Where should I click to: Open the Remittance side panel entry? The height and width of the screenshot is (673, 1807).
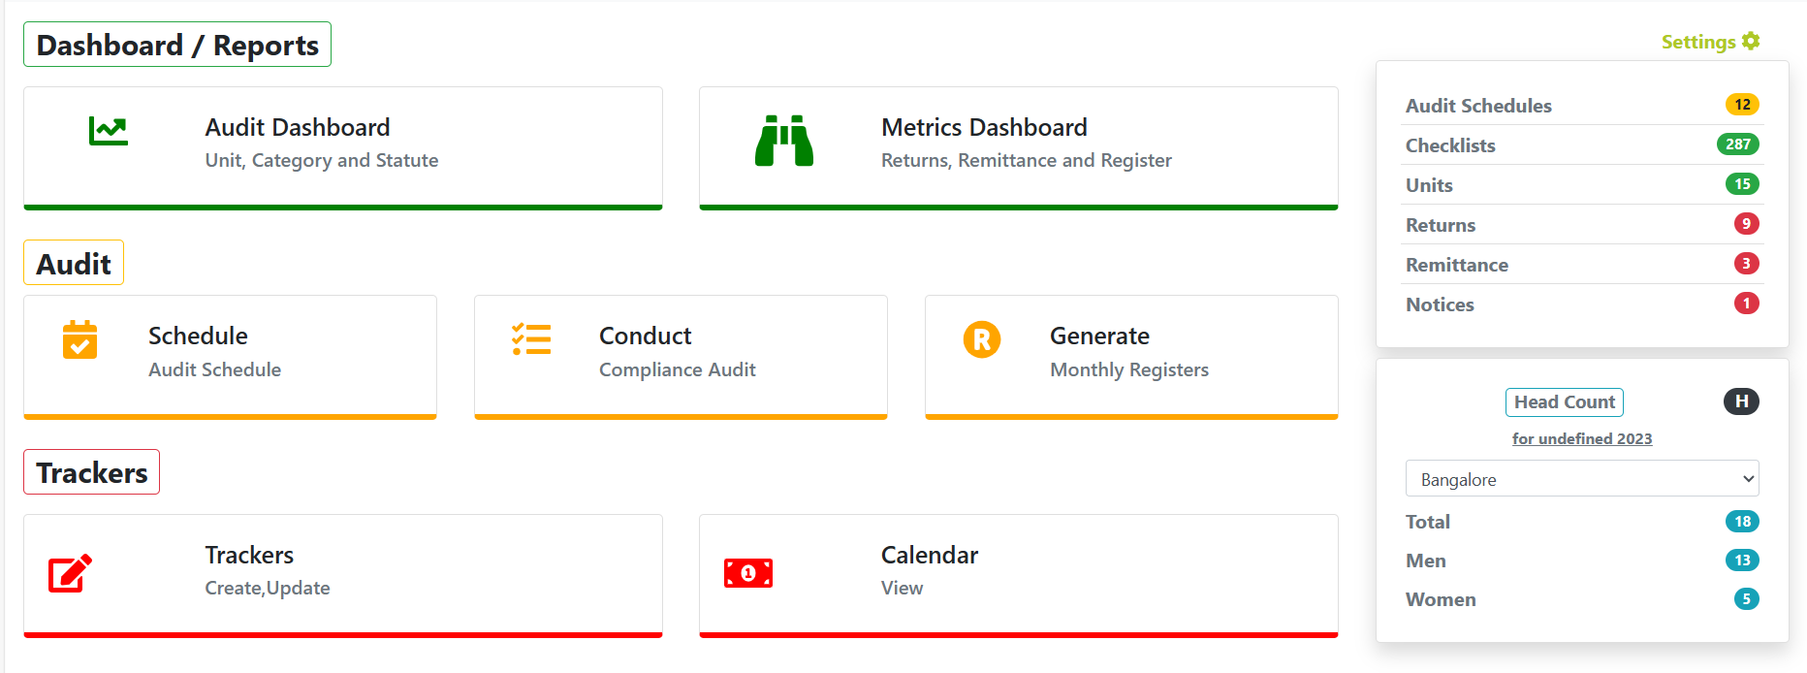1457,265
